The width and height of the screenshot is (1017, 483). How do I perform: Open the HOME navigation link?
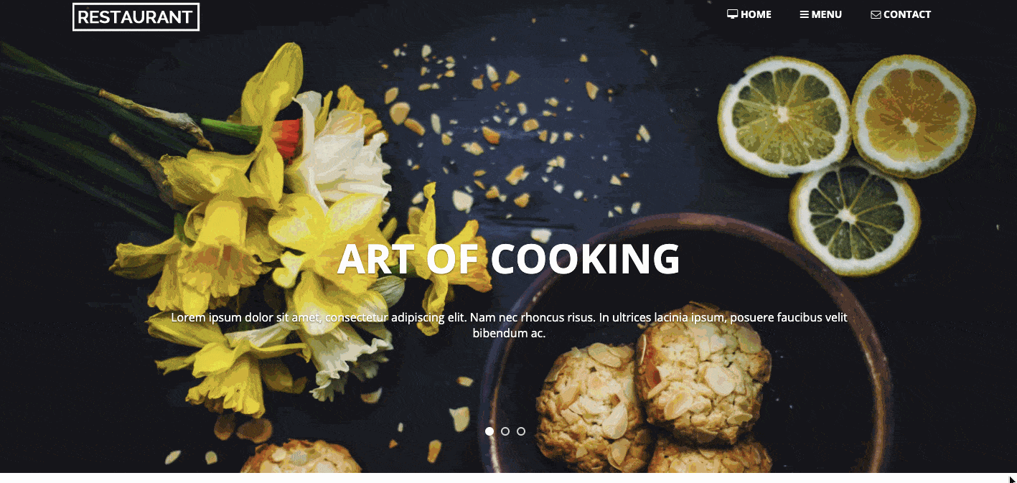click(x=749, y=14)
